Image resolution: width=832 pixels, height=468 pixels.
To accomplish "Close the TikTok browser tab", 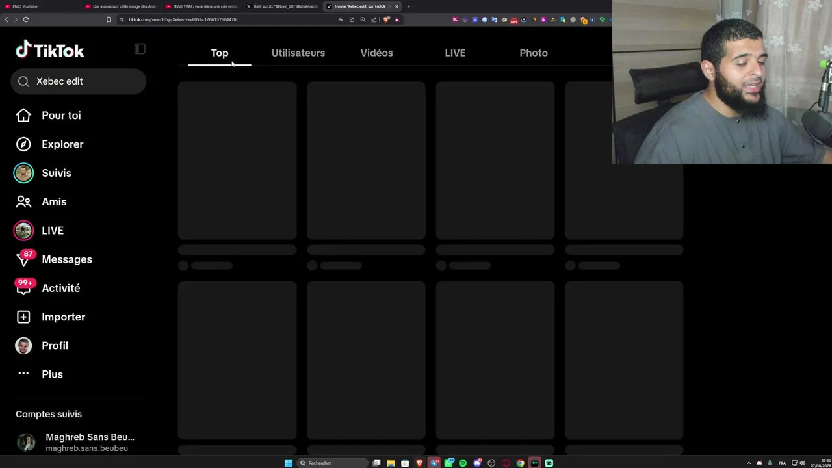I will tap(396, 6).
